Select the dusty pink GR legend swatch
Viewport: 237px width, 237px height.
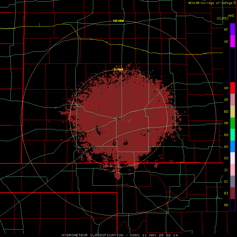point(233,100)
